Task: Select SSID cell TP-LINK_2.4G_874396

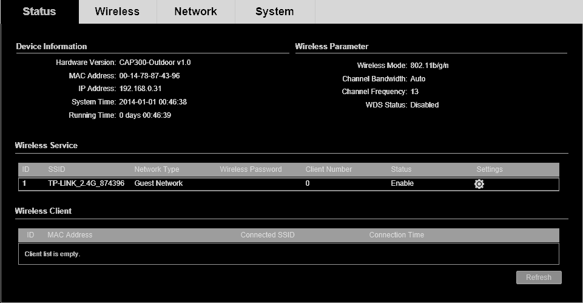Action: pos(86,183)
